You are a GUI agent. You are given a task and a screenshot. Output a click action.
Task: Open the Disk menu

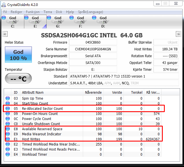[59, 12]
